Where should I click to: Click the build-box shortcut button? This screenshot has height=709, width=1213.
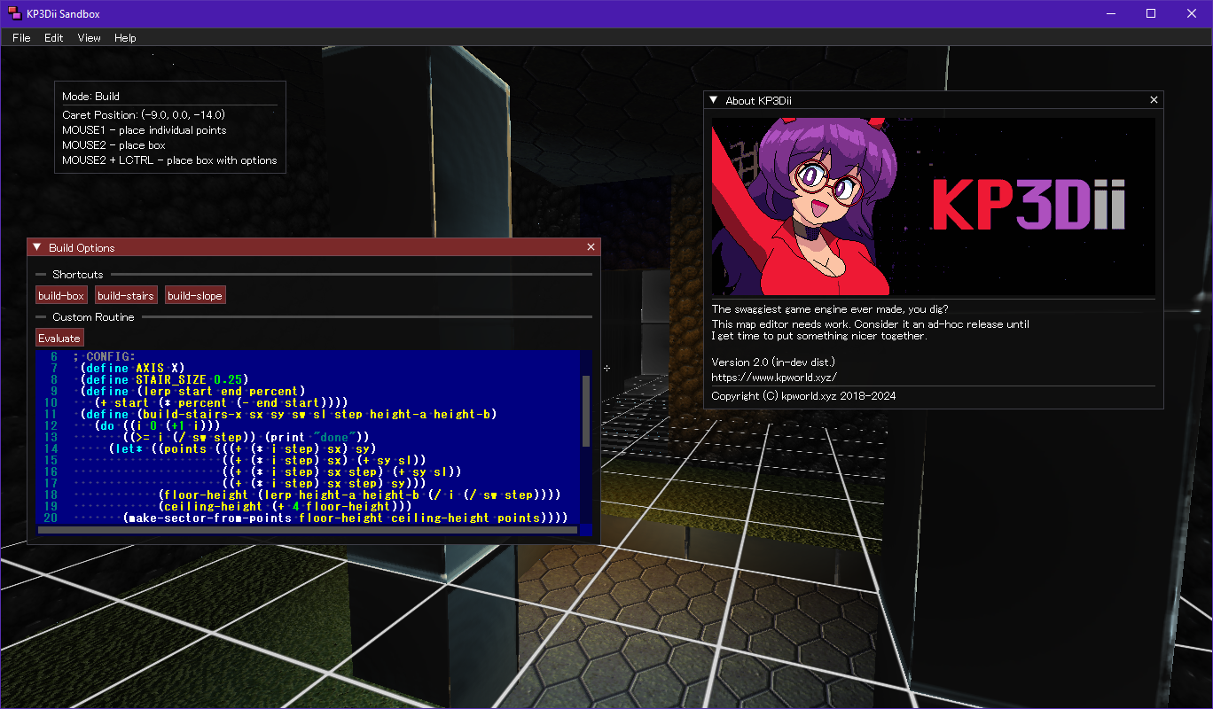pos(61,295)
